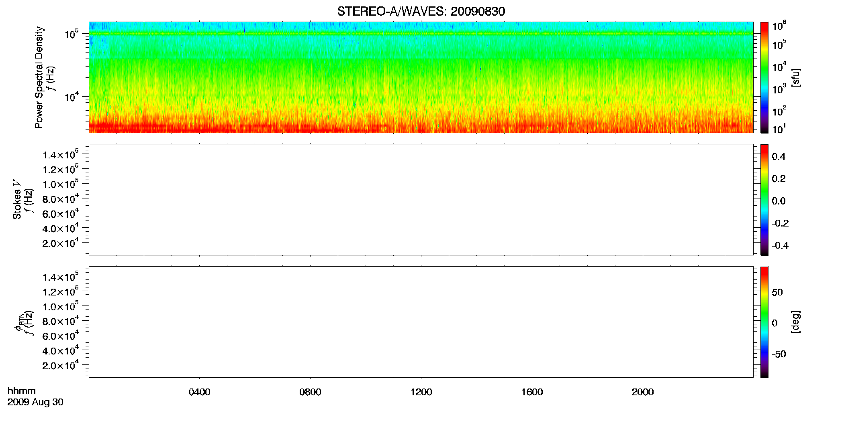Click the 1600 time tick label
Screen dimensions: 842x433
click(532, 392)
